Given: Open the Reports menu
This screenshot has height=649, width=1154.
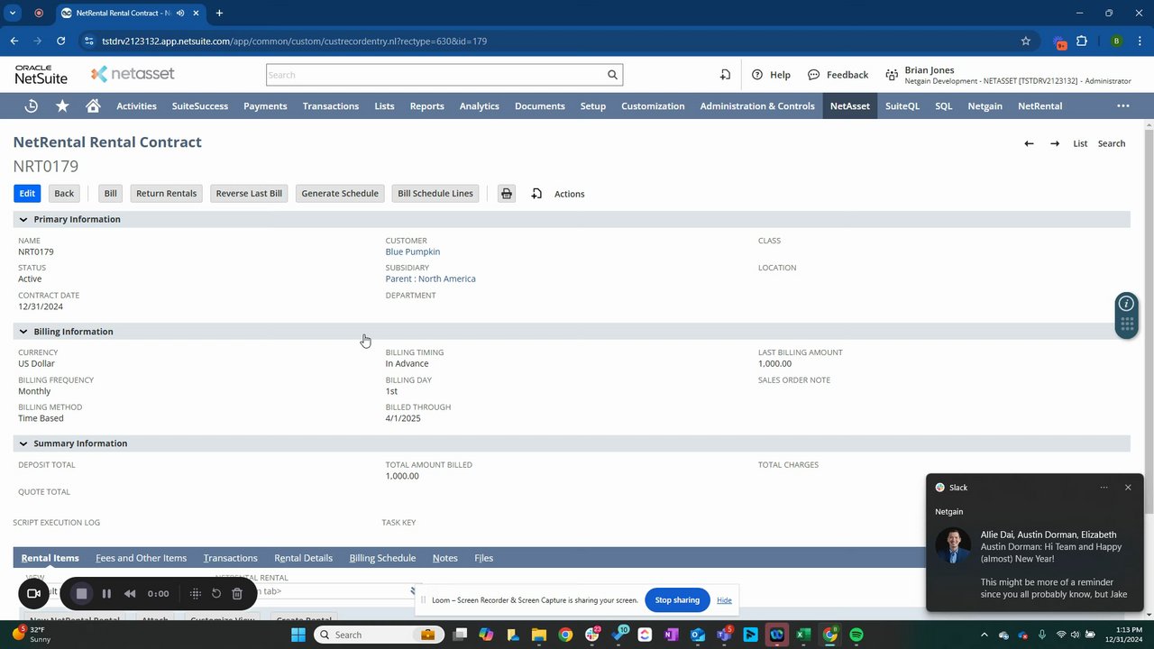Looking at the screenshot, I should tap(427, 106).
